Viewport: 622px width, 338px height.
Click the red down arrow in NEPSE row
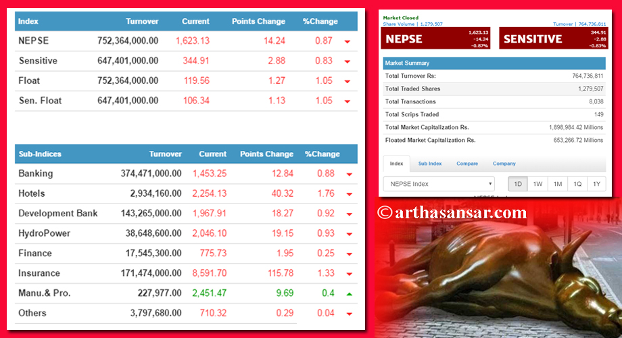pos(348,41)
